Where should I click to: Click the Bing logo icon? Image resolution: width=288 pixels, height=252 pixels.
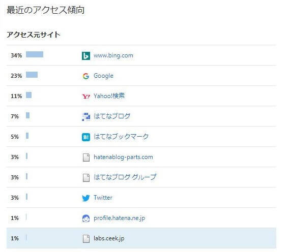tap(86, 56)
